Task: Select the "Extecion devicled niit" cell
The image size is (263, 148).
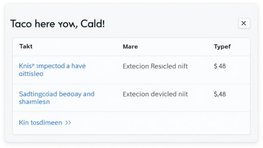Action: click(155, 94)
